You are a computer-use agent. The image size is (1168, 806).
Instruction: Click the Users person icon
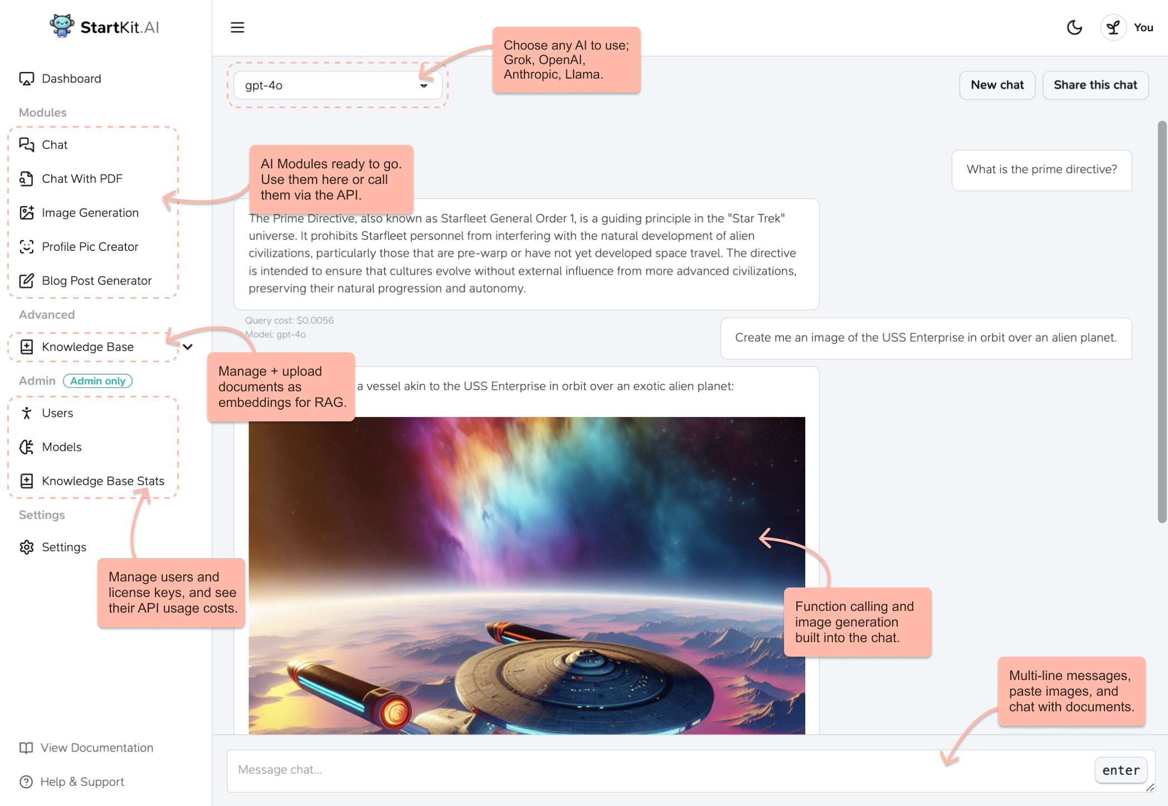[26, 413]
